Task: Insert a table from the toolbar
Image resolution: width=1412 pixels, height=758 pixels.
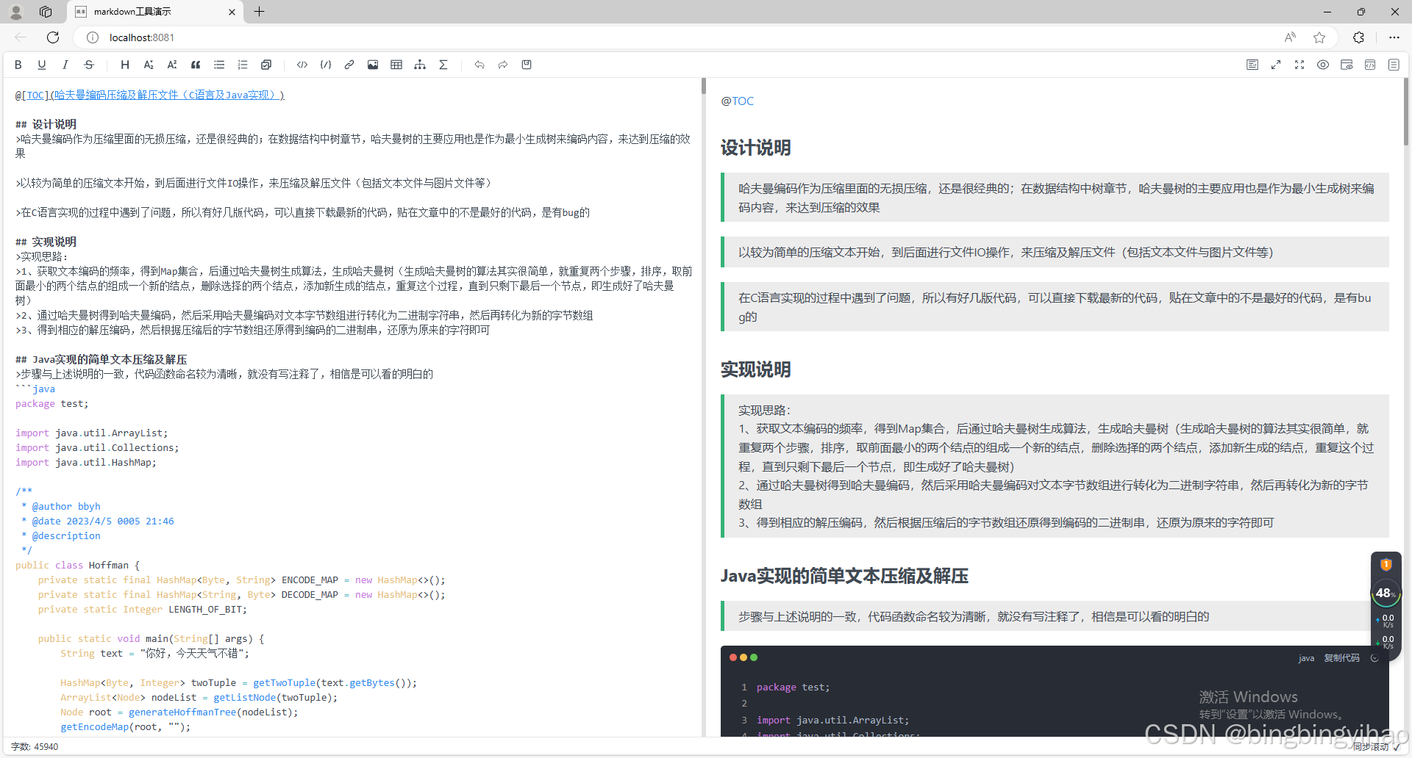Action: click(396, 65)
